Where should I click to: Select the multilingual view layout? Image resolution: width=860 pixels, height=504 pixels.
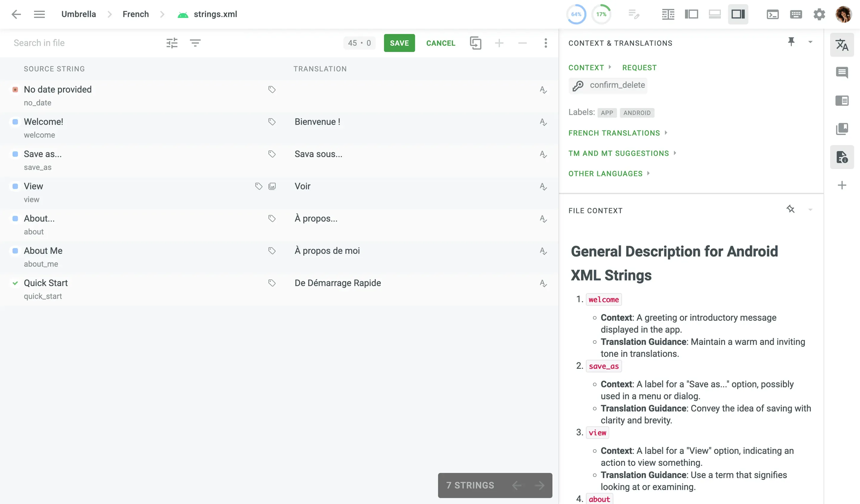tap(668, 14)
